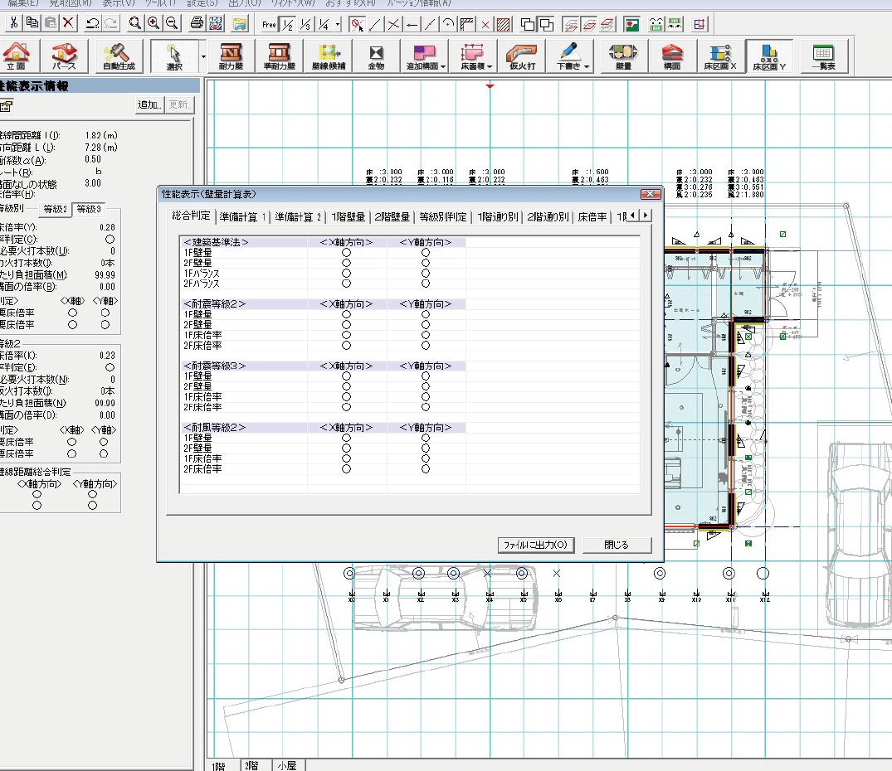Click the zoom-to-fit magnifier icon
The width and height of the screenshot is (892, 771).
click(134, 23)
